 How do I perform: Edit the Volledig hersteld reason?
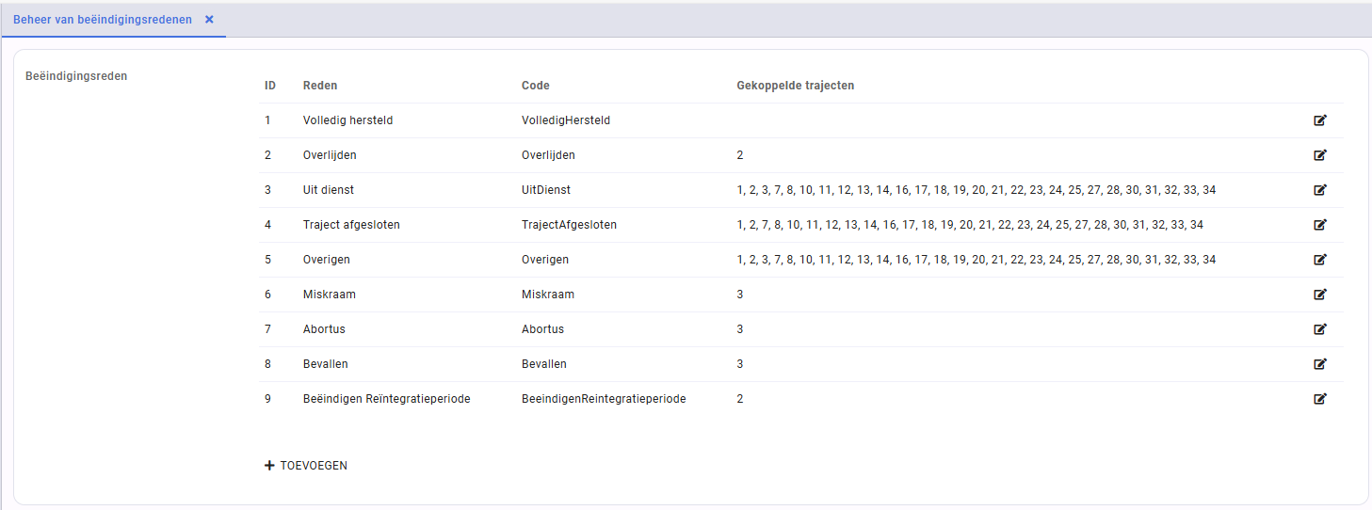1320,120
